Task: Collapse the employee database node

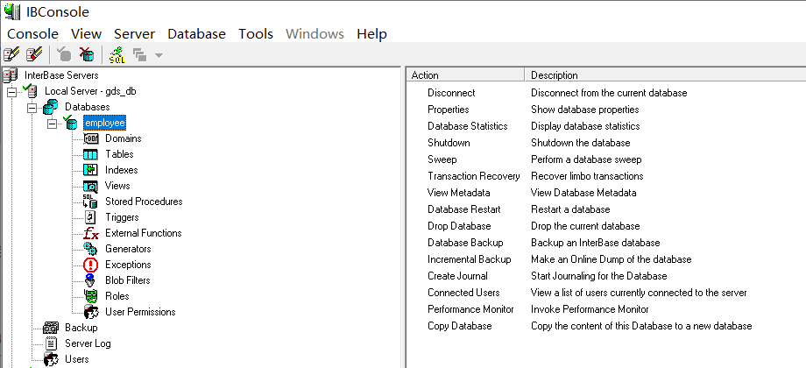Action: pyautogui.click(x=52, y=124)
